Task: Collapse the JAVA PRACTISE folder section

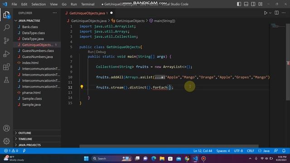Action: coord(29,21)
